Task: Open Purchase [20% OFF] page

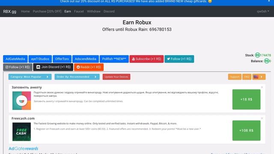Action: (47, 12)
